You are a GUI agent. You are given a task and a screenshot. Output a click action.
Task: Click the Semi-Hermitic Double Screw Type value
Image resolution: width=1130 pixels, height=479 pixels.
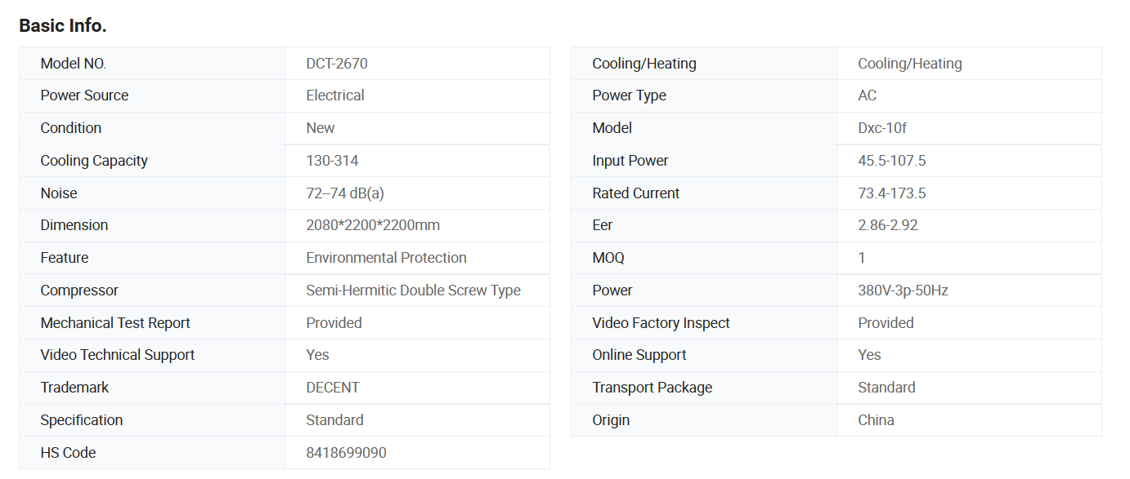(413, 291)
